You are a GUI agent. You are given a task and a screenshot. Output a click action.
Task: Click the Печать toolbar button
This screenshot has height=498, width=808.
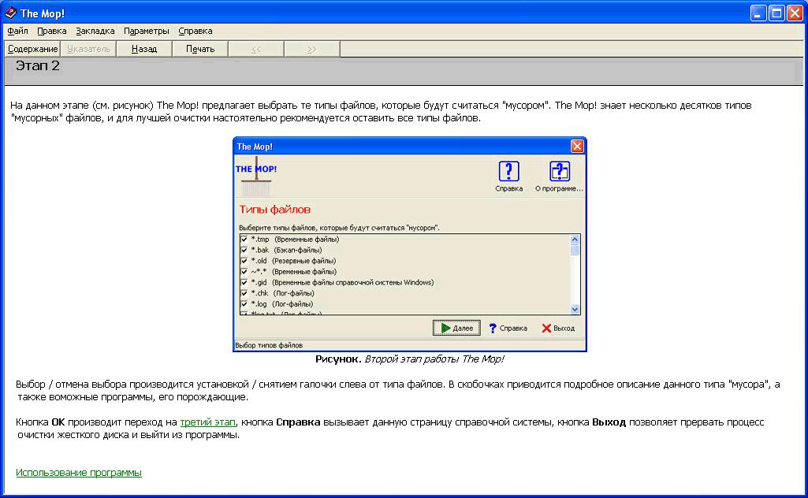click(200, 49)
